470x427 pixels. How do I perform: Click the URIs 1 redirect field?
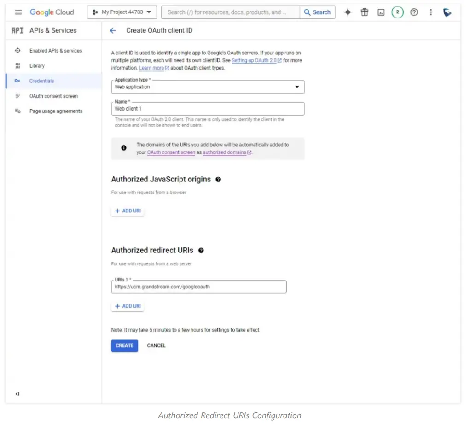point(199,287)
